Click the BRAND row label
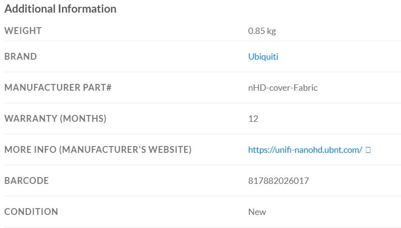 pyautogui.click(x=20, y=57)
